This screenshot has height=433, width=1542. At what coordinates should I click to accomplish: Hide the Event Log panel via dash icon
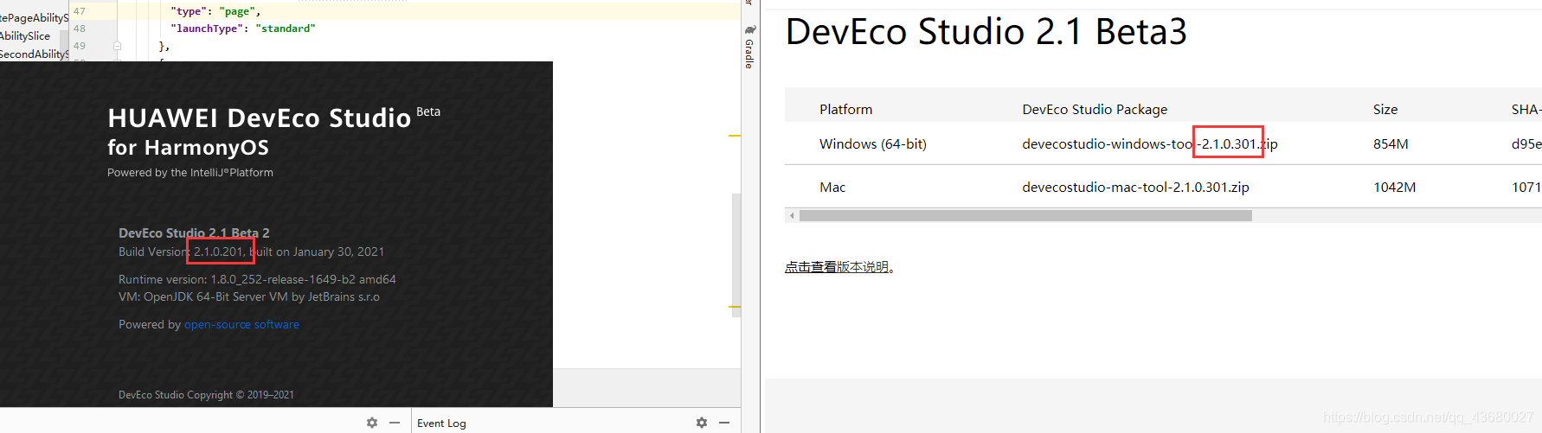click(724, 423)
